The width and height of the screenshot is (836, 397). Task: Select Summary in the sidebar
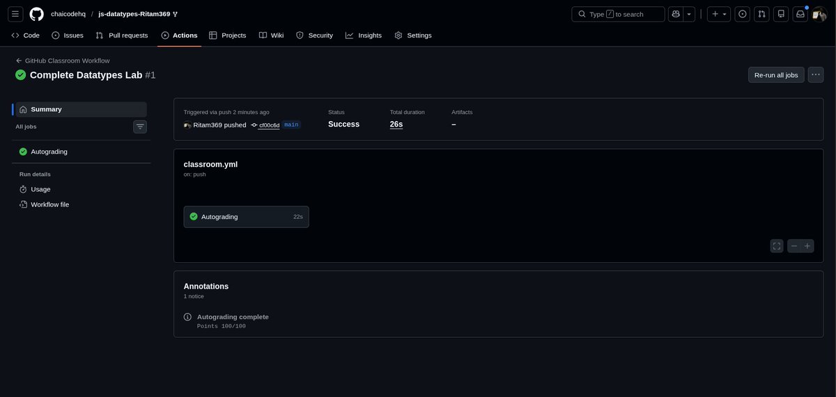81,109
